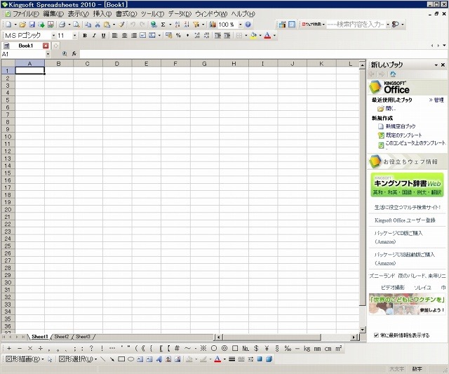The height and width of the screenshot is (374, 449).
Task: Click the font color A in formatting toolbar
Action: tap(267, 36)
